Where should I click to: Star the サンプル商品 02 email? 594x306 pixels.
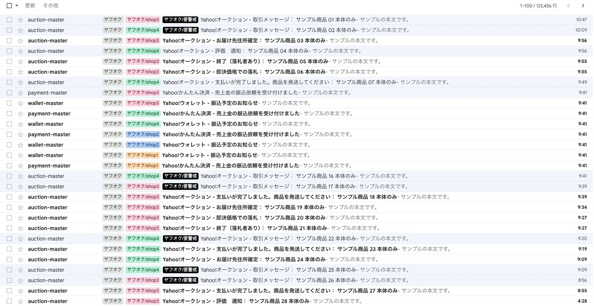click(x=20, y=30)
